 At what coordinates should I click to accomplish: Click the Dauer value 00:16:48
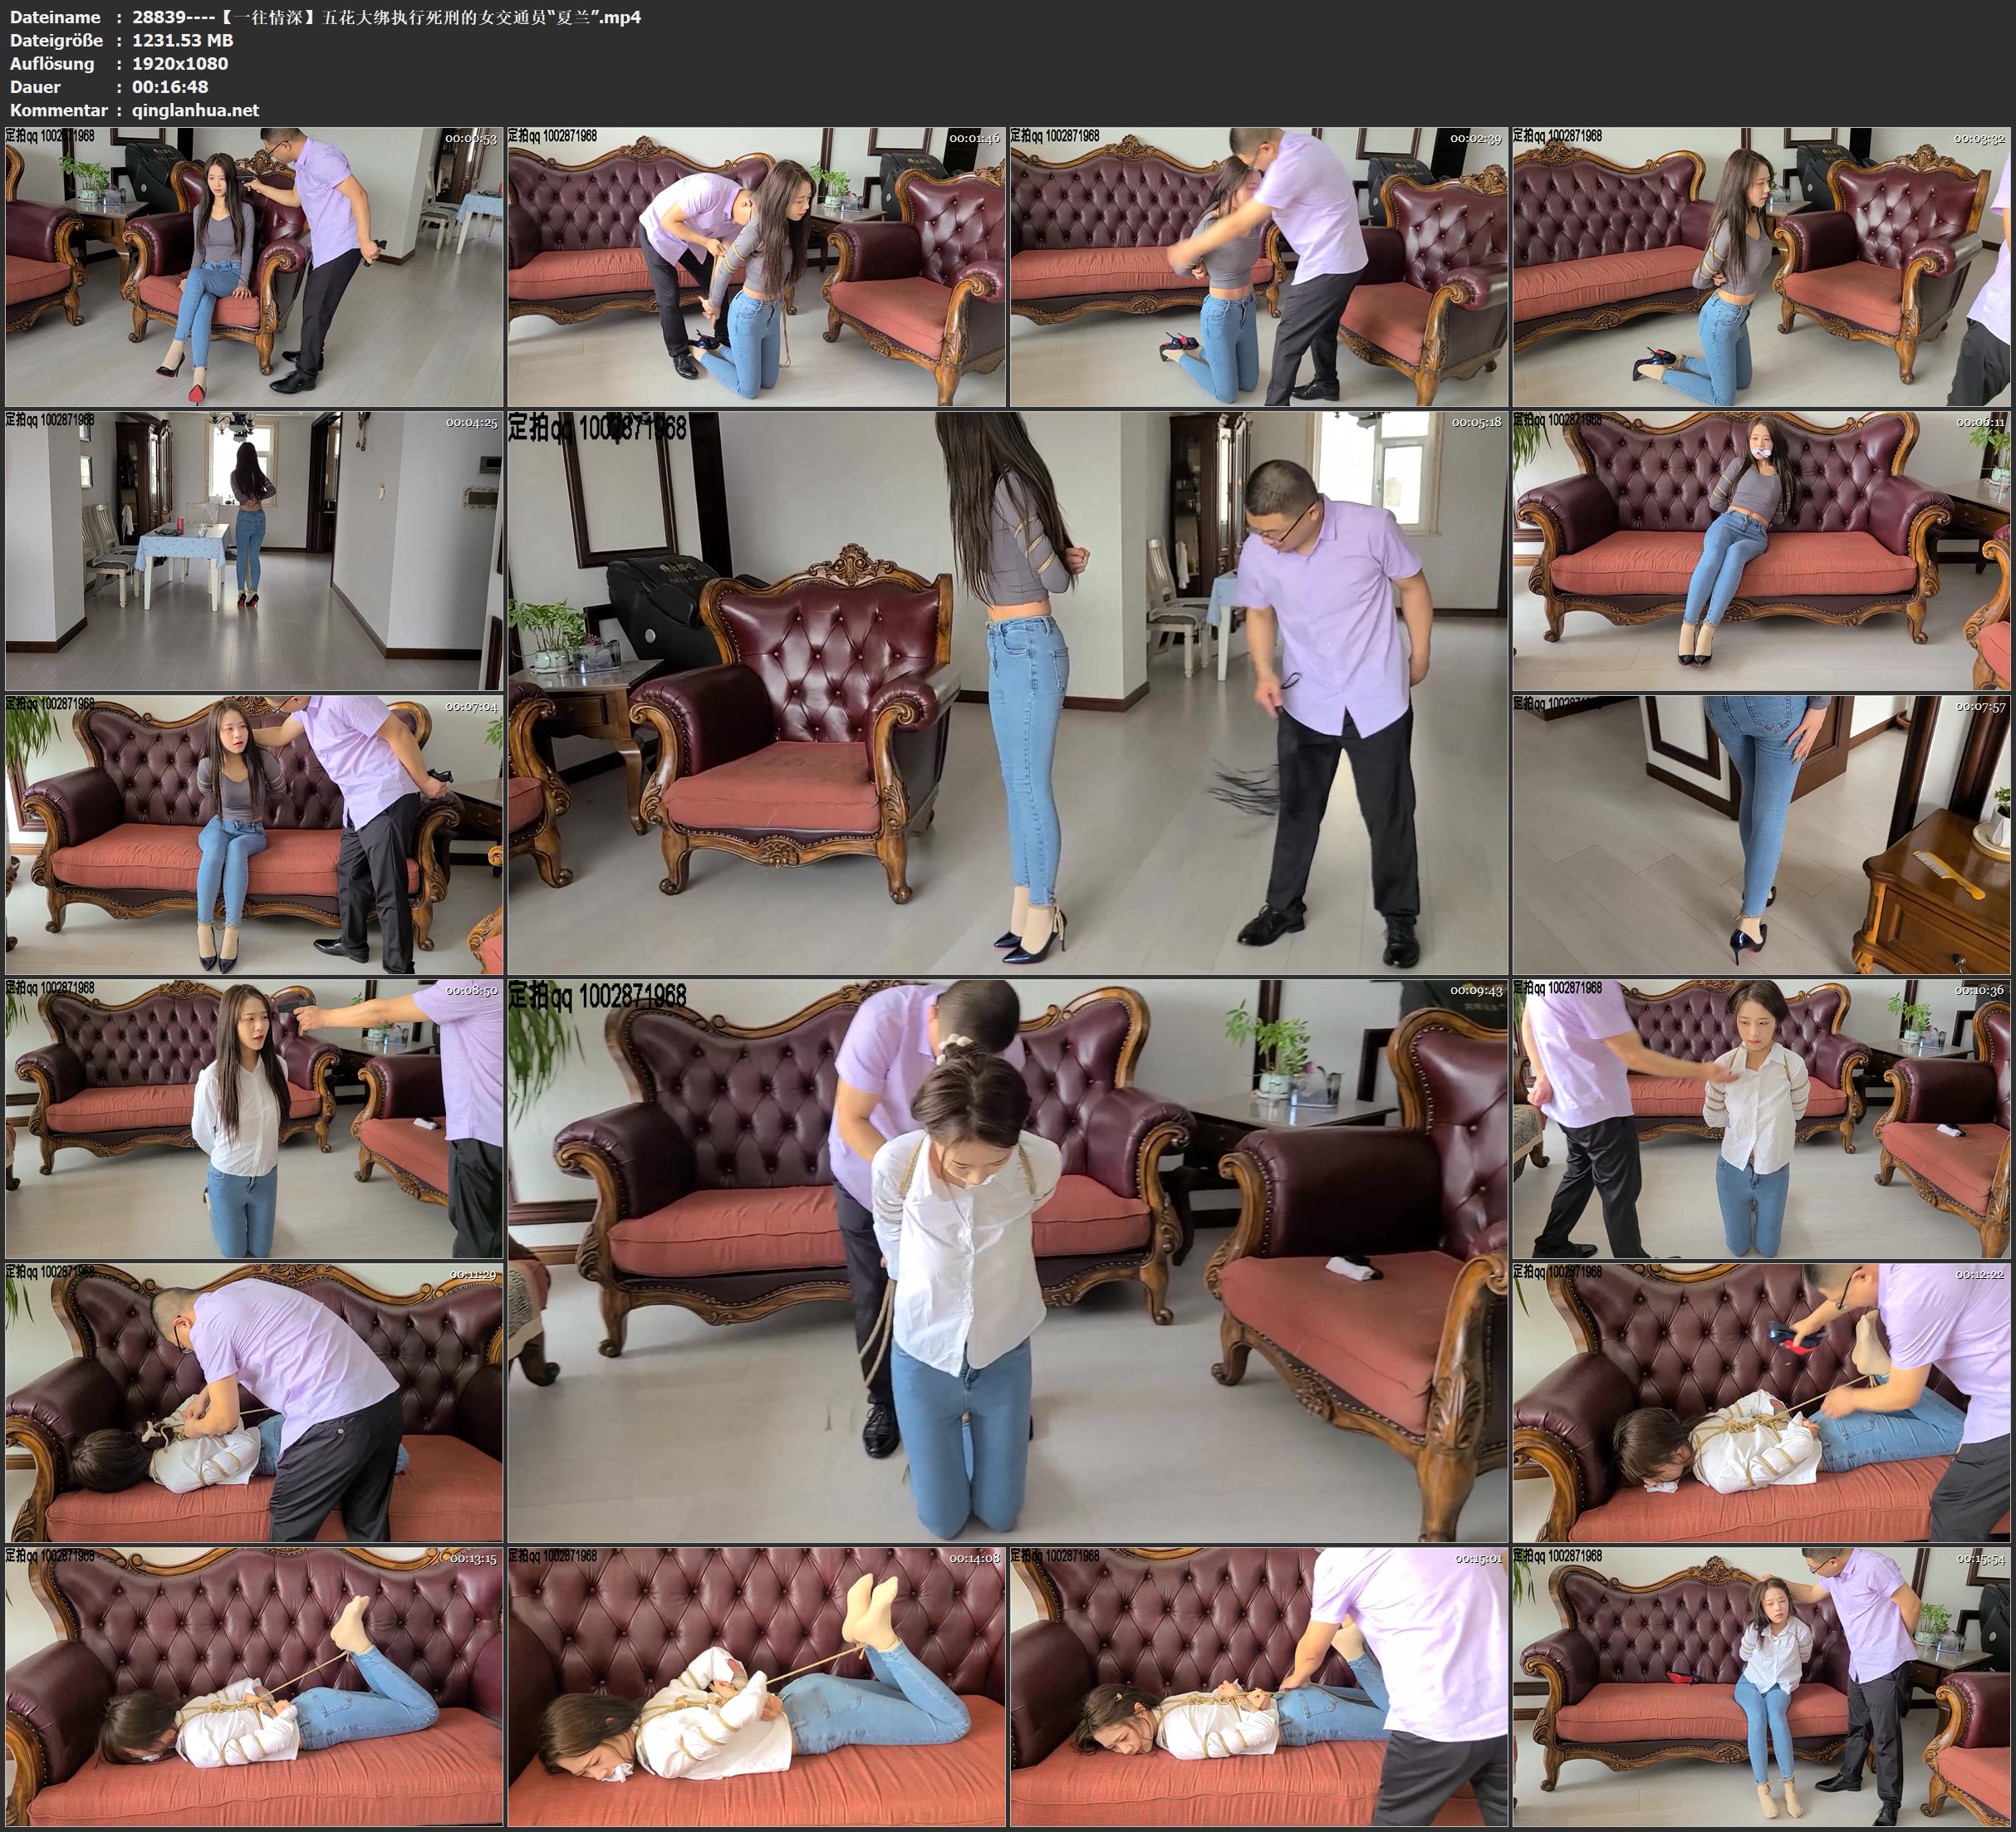pyautogui.click(x=170, y=87)
